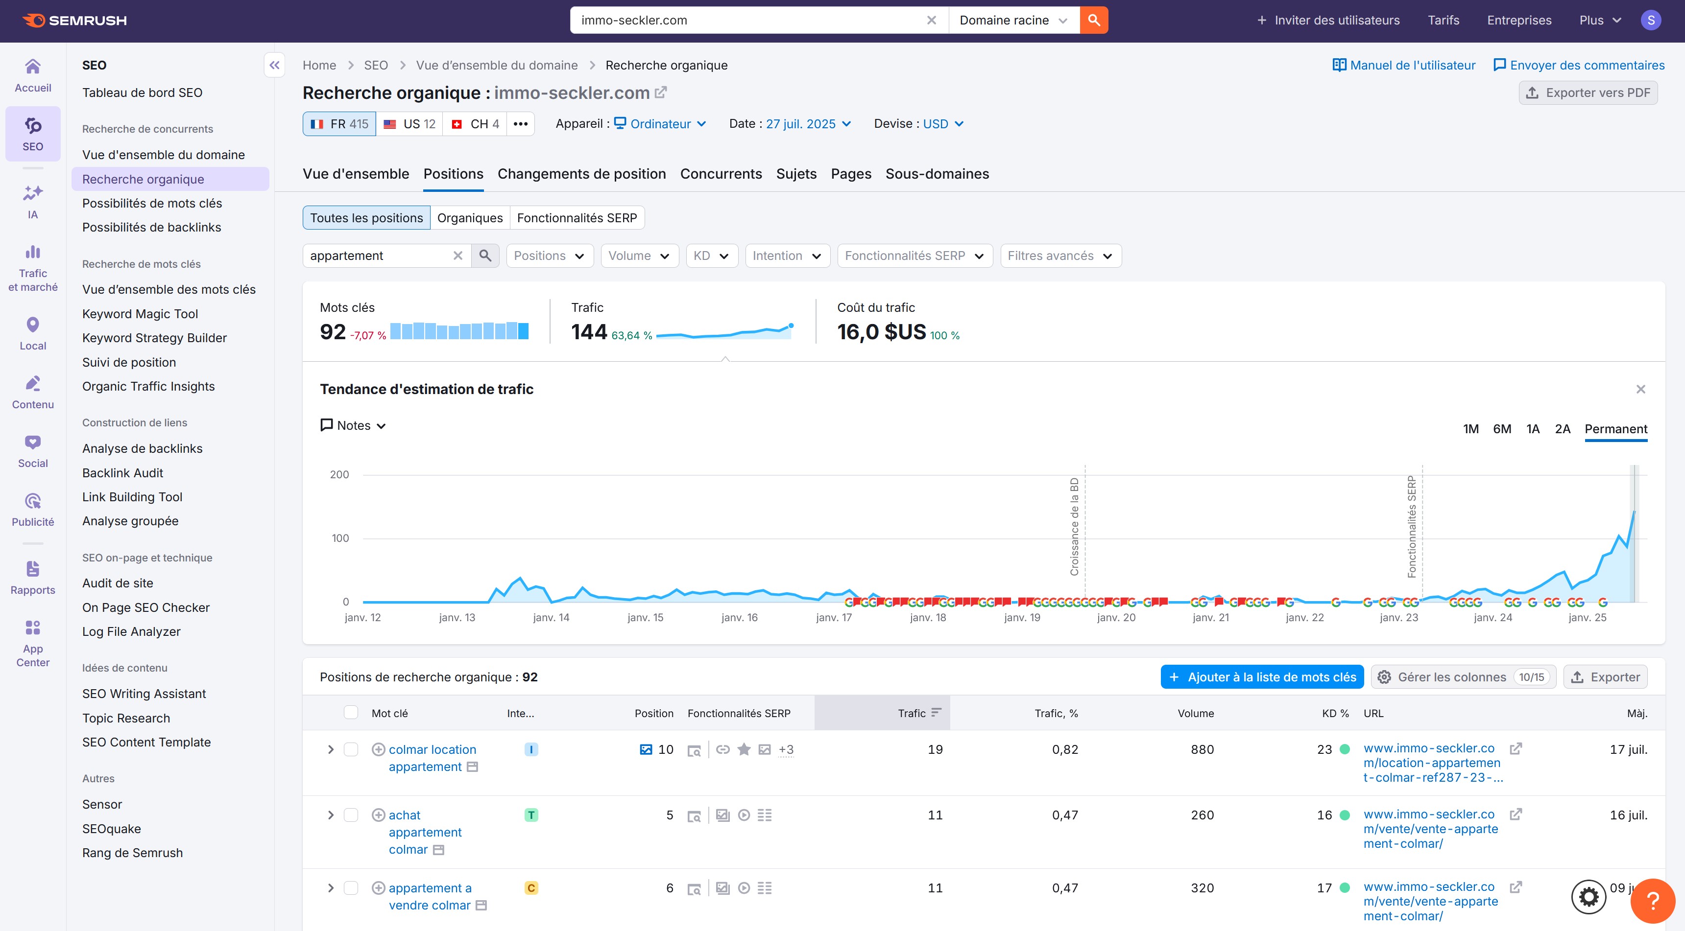
Task: Click the user avatar S
Action: point(1650,20)
